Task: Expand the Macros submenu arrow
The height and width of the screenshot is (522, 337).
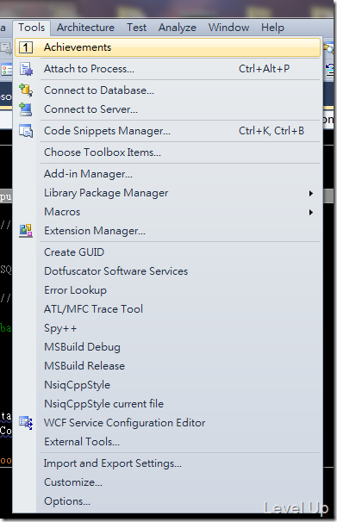Action: pos(310,212)
